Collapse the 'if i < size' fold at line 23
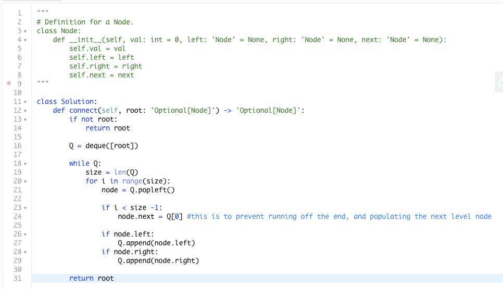The image size is (503, 289). 26,208
